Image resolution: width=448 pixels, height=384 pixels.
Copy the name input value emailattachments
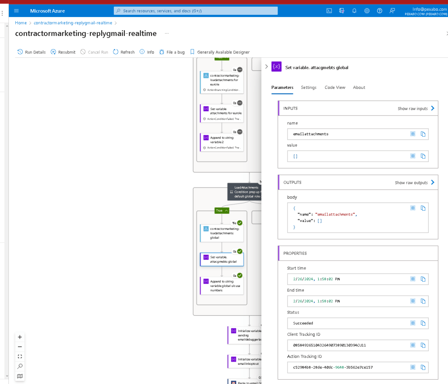coord(423,134)
